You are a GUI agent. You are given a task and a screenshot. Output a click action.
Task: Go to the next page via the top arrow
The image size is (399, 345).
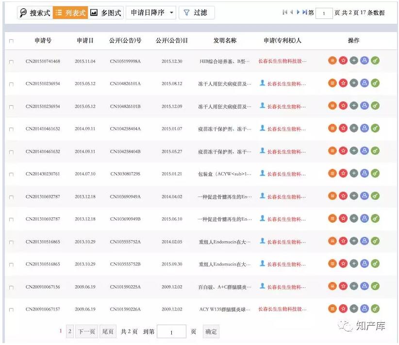click(x=298, y=12)
